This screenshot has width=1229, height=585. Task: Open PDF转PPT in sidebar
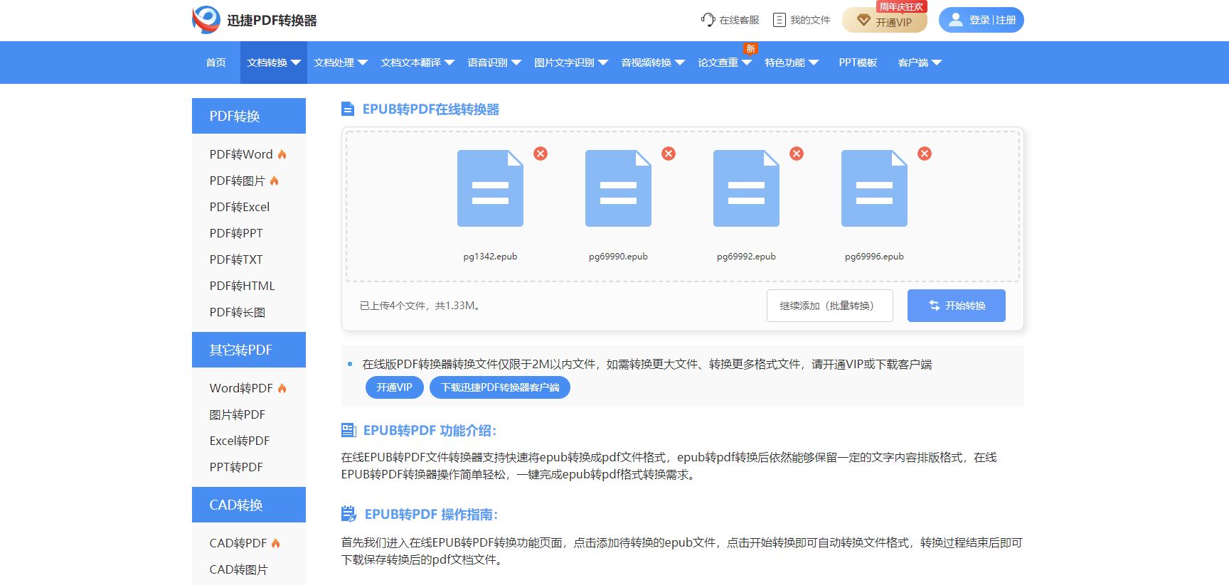pyautogui.click(x=236, y=233)
